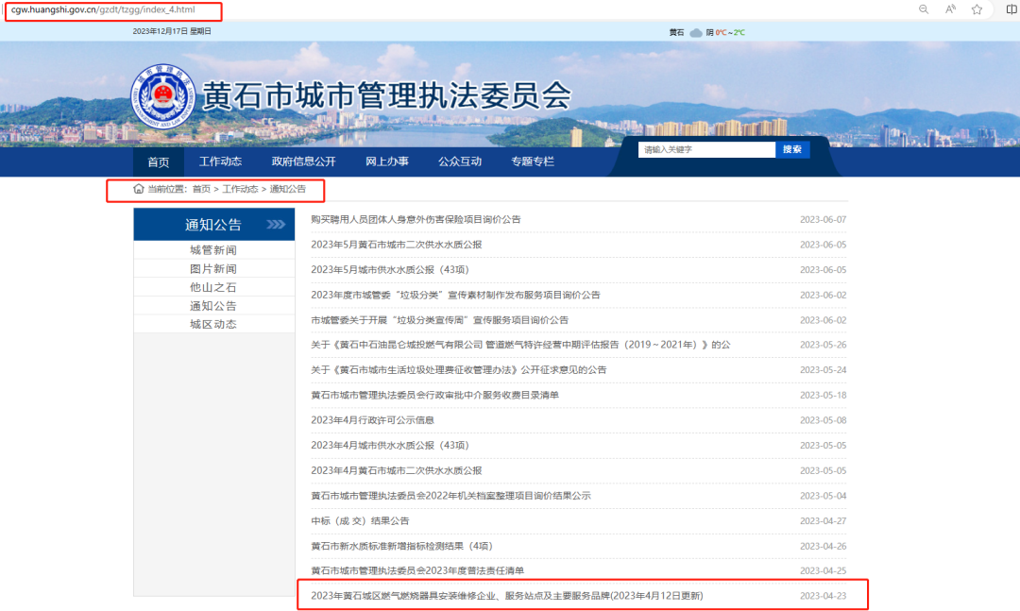
Task: Open 他山之石 from the sidebar
Action: click(x=213, y=287)
